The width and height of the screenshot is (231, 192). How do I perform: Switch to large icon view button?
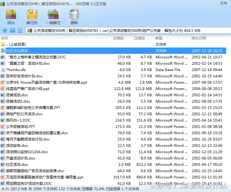tap(12, 30)
